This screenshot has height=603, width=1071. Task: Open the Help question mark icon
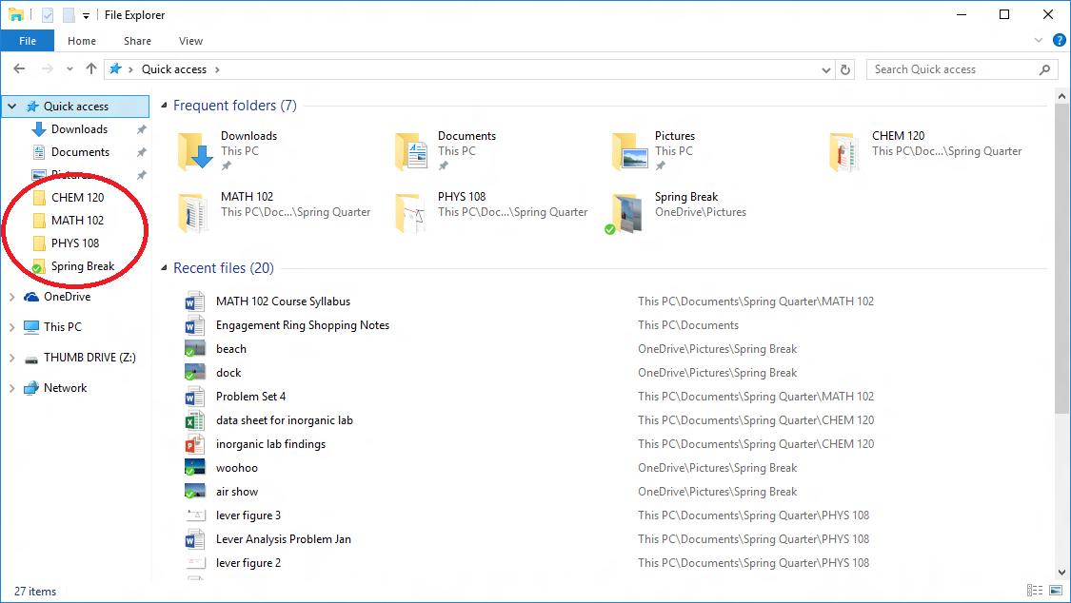tap(1060, 40)
